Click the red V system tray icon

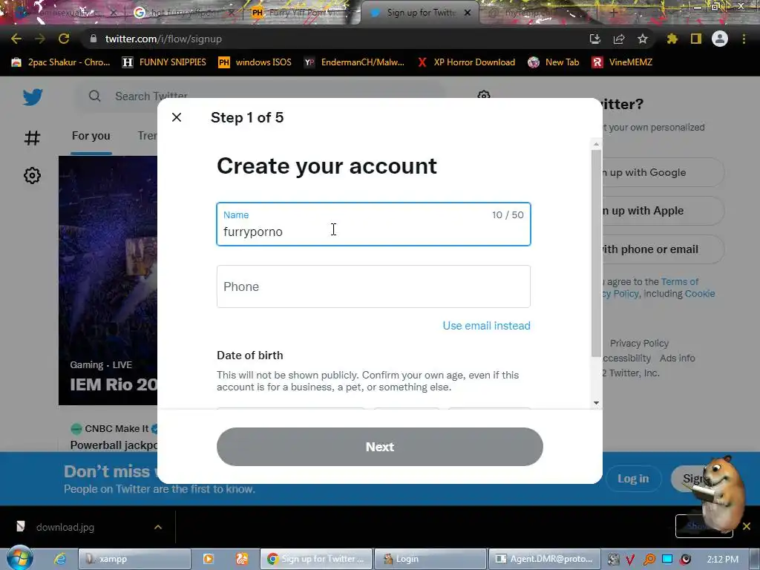coord(630,560)
